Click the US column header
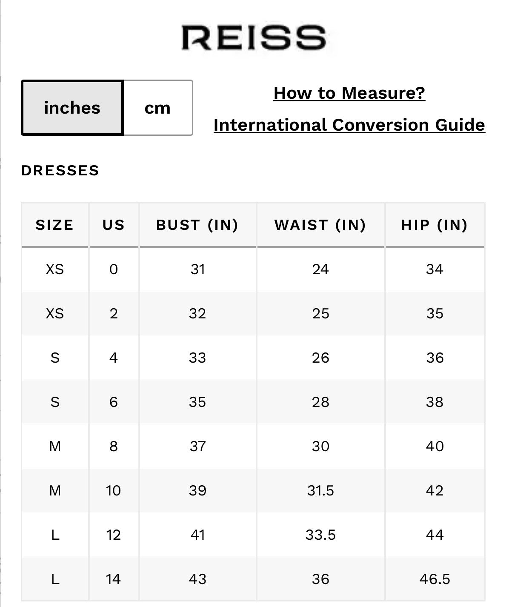The image size is (506, 607). pyautogui.click(x=114, y=225)
